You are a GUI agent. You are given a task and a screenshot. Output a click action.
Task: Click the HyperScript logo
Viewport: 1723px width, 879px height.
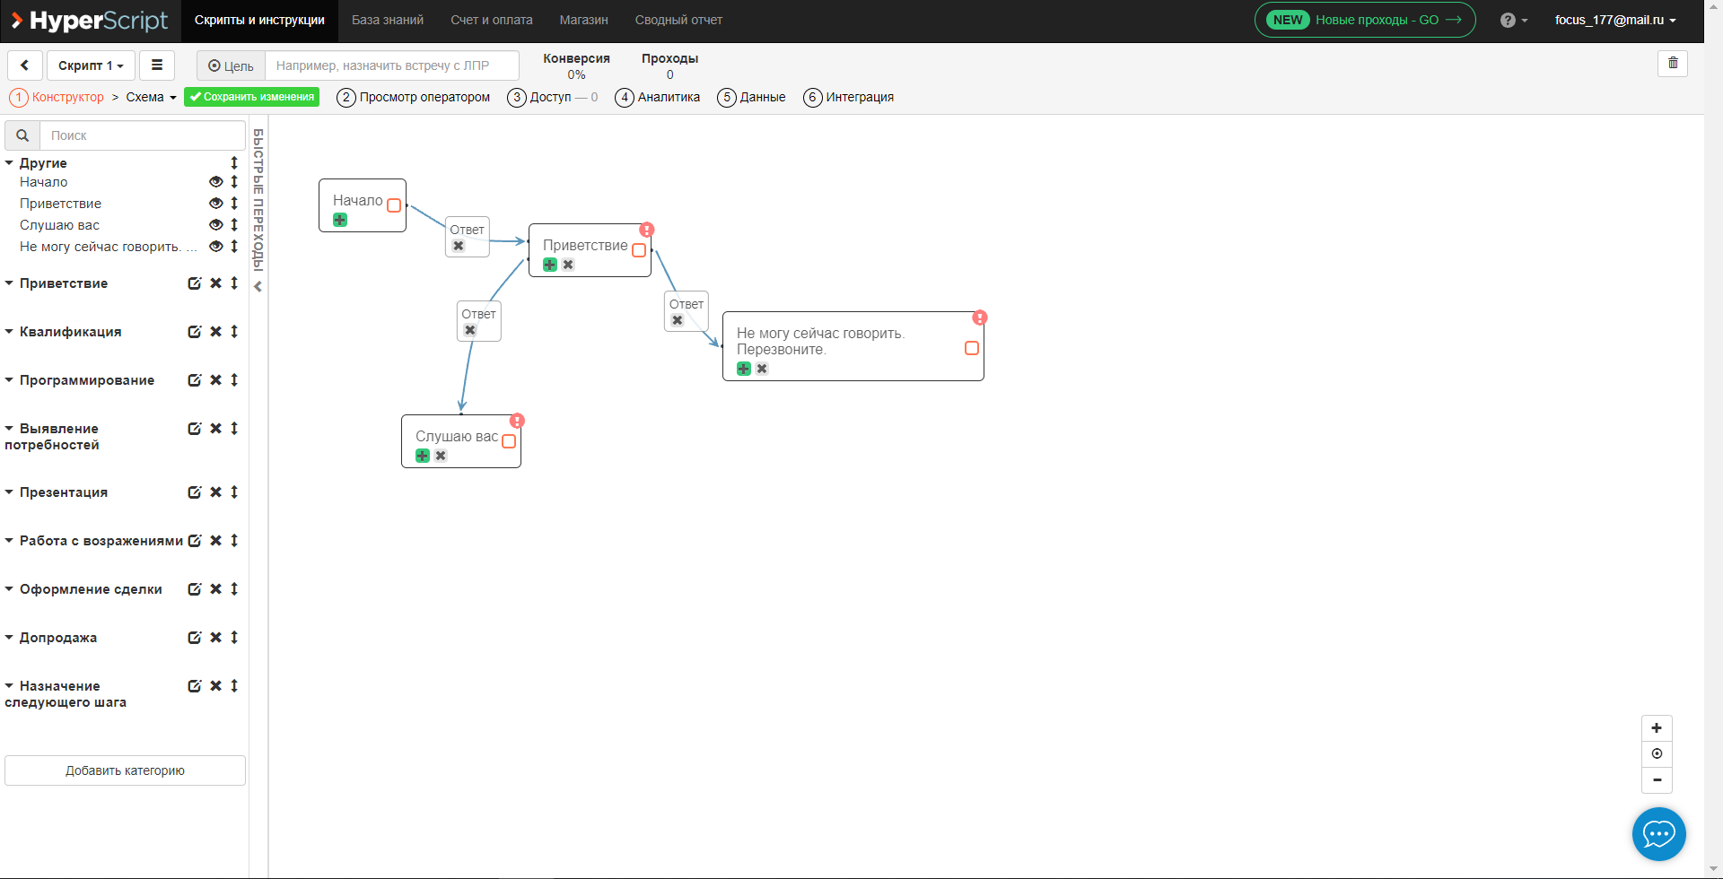pyautogui.click(x=89, y=20)
